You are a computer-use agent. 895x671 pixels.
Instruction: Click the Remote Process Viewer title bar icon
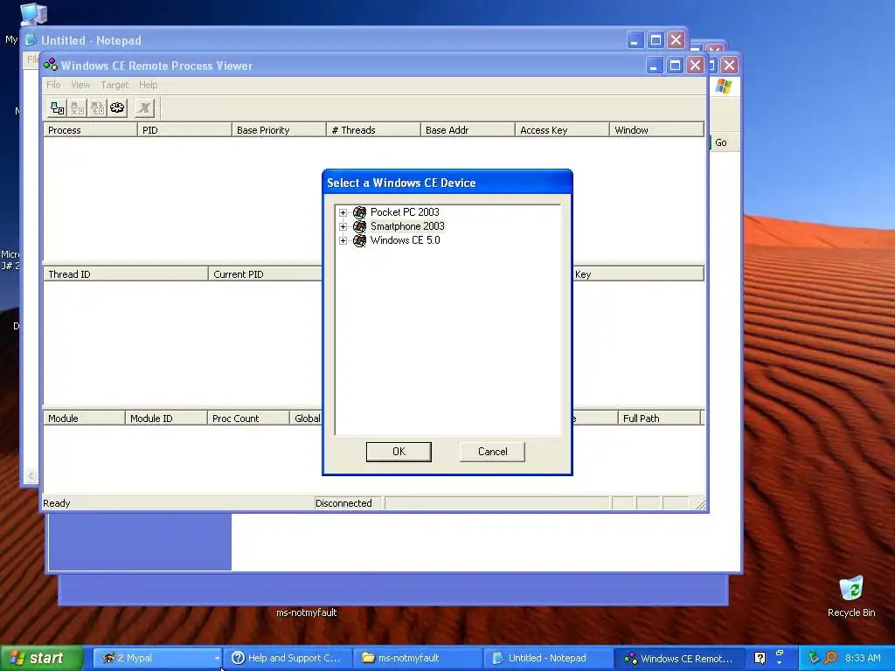pyautogui.click(x=51, y=65)
